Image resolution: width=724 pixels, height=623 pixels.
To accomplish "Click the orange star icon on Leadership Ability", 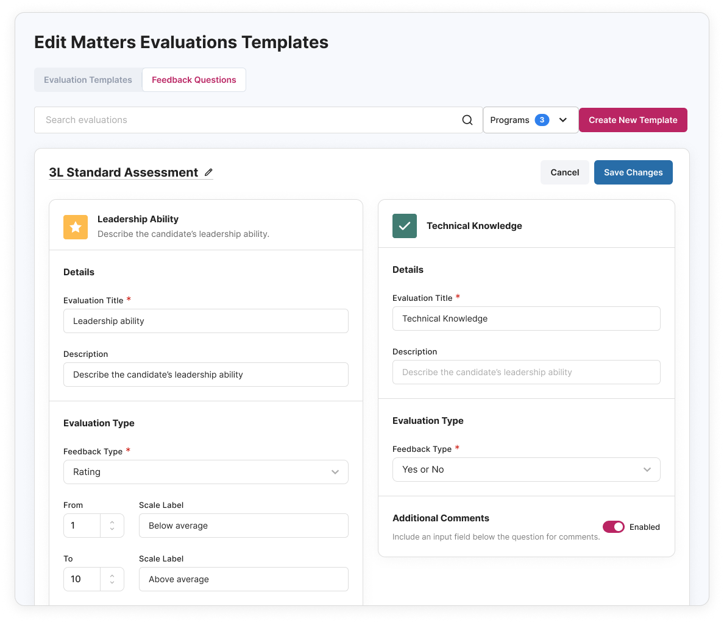I will [75, 226].
